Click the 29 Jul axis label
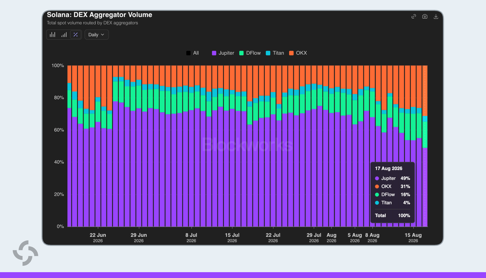The image size is (486, 278). tap(314, 237)
